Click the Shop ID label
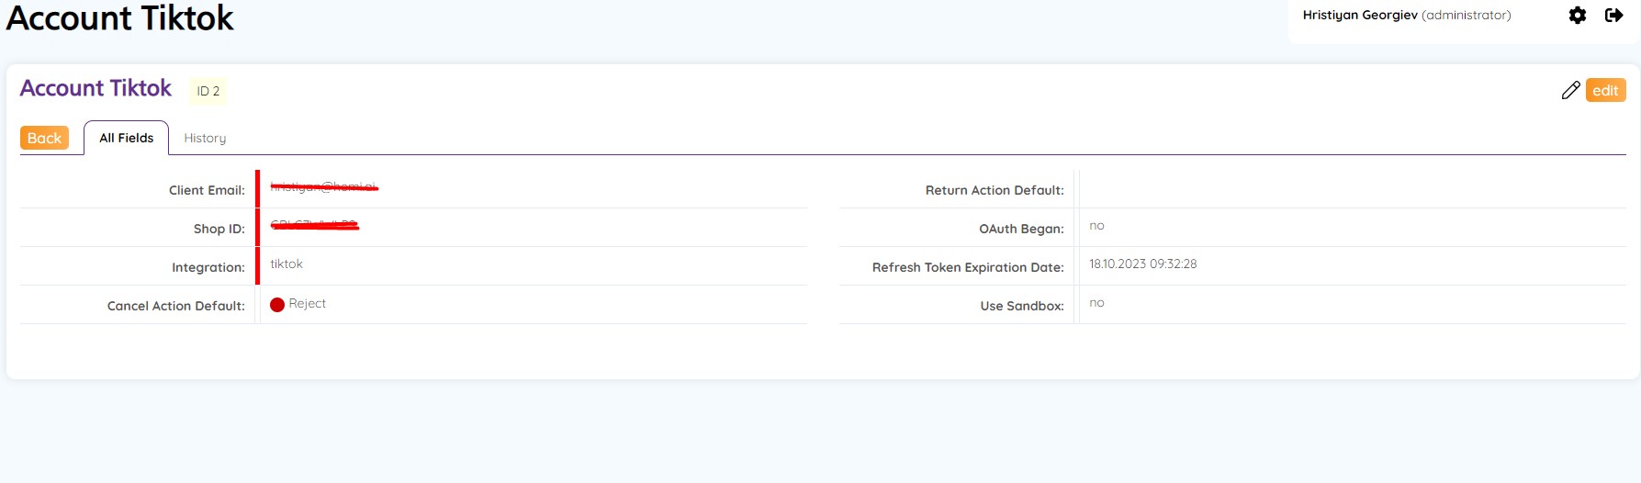This screenshot has width=1641, height=483. point(219,229)
